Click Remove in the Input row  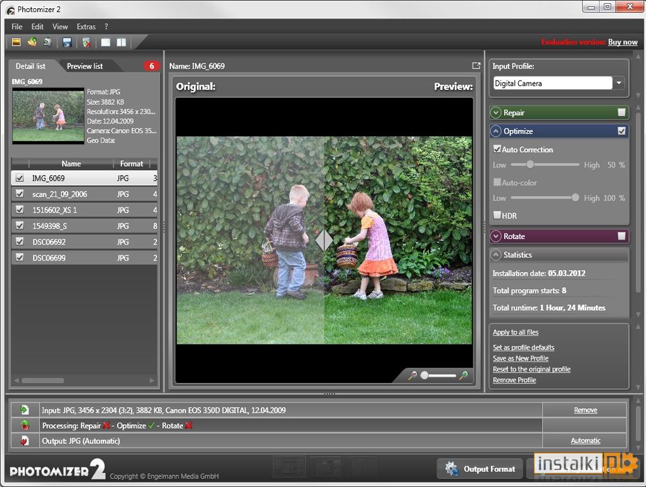[585, 410]
